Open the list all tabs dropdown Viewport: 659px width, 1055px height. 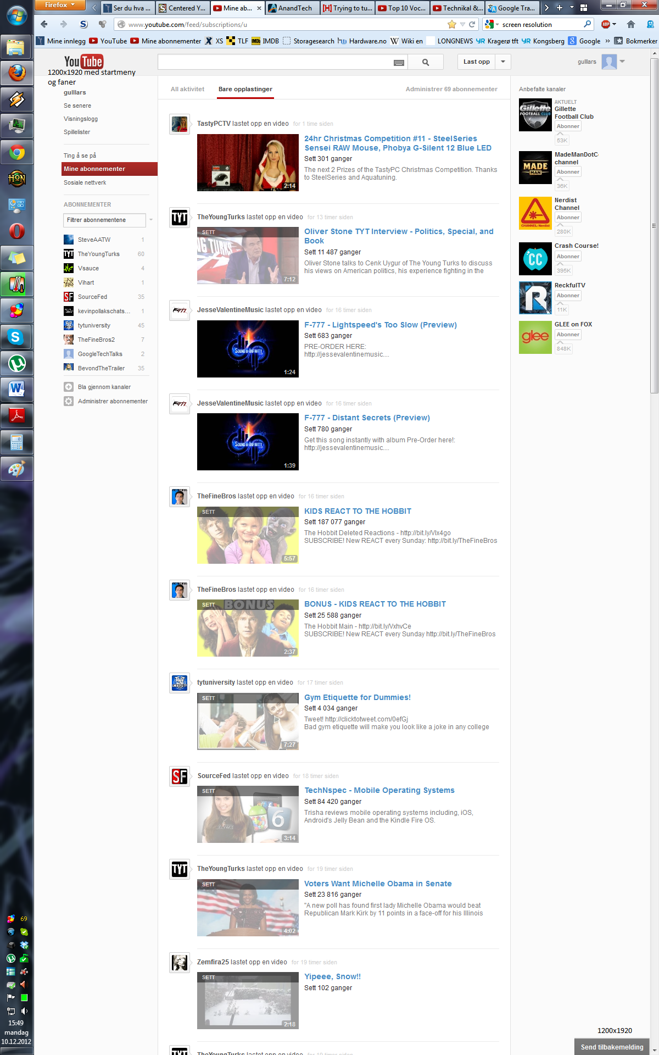[x=571, y=8]
